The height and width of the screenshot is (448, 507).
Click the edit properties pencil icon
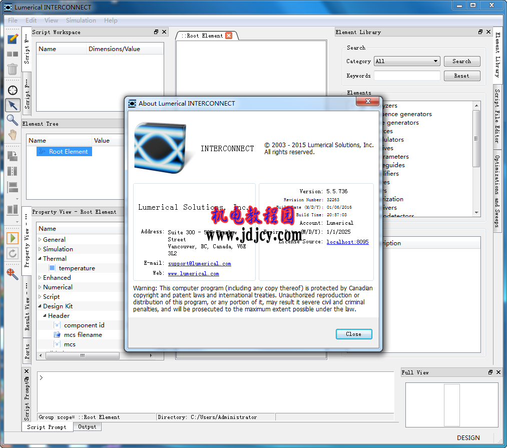(x=13, y=39)
